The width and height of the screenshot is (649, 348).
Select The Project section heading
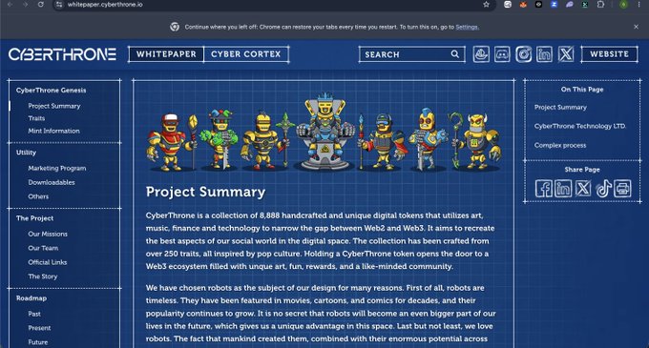pos(34,218)
